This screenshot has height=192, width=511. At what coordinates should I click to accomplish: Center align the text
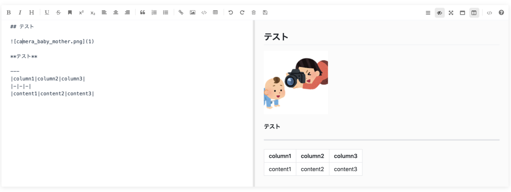coord(116,13)
